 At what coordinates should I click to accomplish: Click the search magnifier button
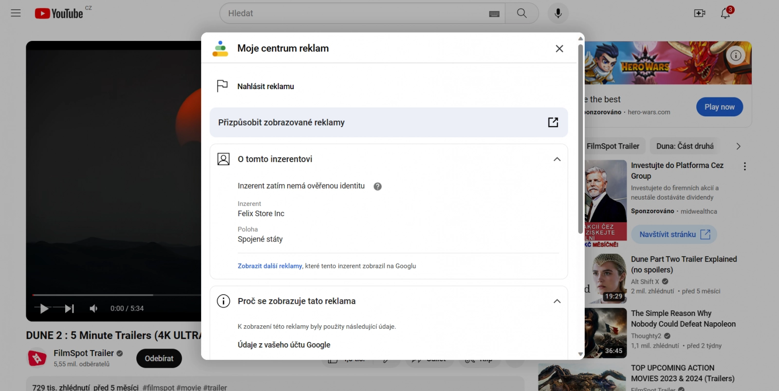pyautogui.click(x=522, y=13)
